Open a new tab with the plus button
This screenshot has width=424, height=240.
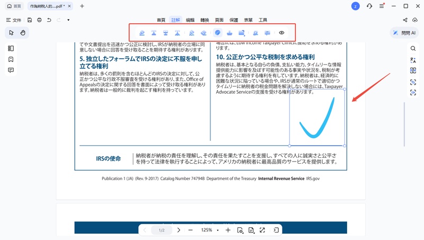click(82, 6)
